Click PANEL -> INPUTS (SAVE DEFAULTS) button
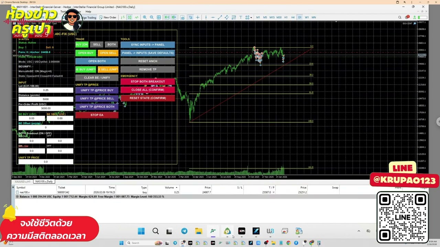Screen dimensions: 440x247 point(148,53)
